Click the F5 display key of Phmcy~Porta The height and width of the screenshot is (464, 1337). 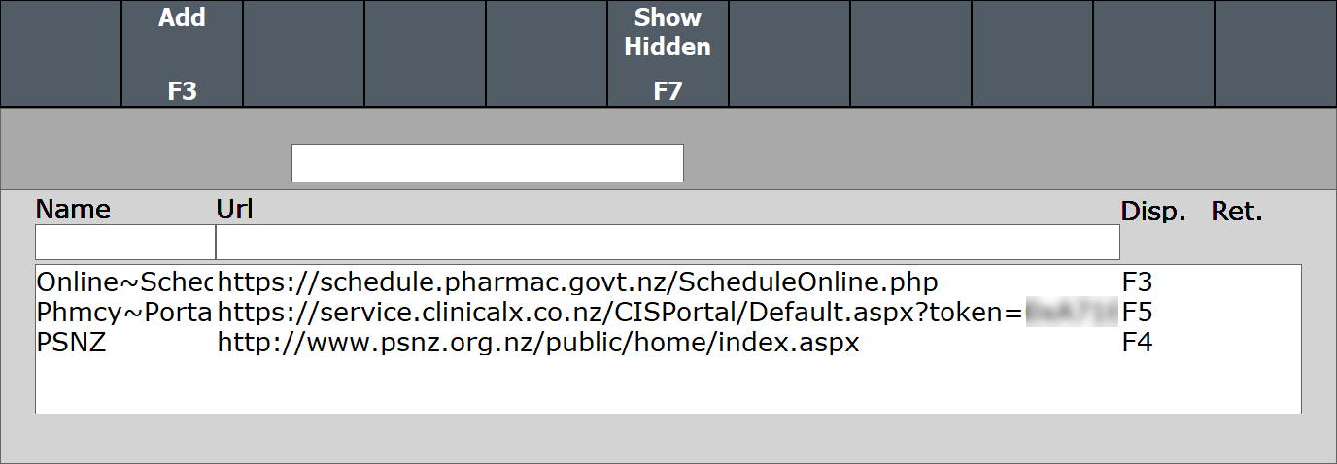[1137, 313]
